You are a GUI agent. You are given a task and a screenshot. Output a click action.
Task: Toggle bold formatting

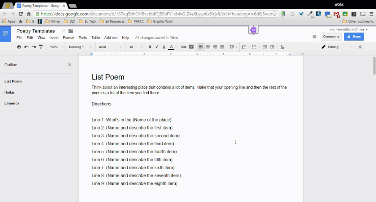tap(150, 47)
